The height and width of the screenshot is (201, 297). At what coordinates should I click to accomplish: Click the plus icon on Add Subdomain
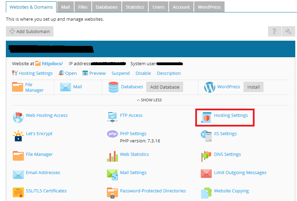12,31
